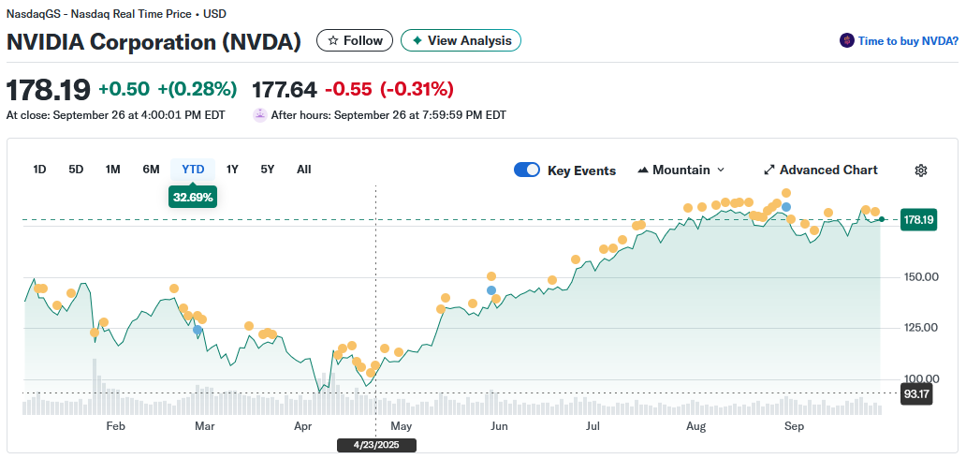Switch to the 5Y time range
This screenshot has width=966, height=459.
[268, 170]
